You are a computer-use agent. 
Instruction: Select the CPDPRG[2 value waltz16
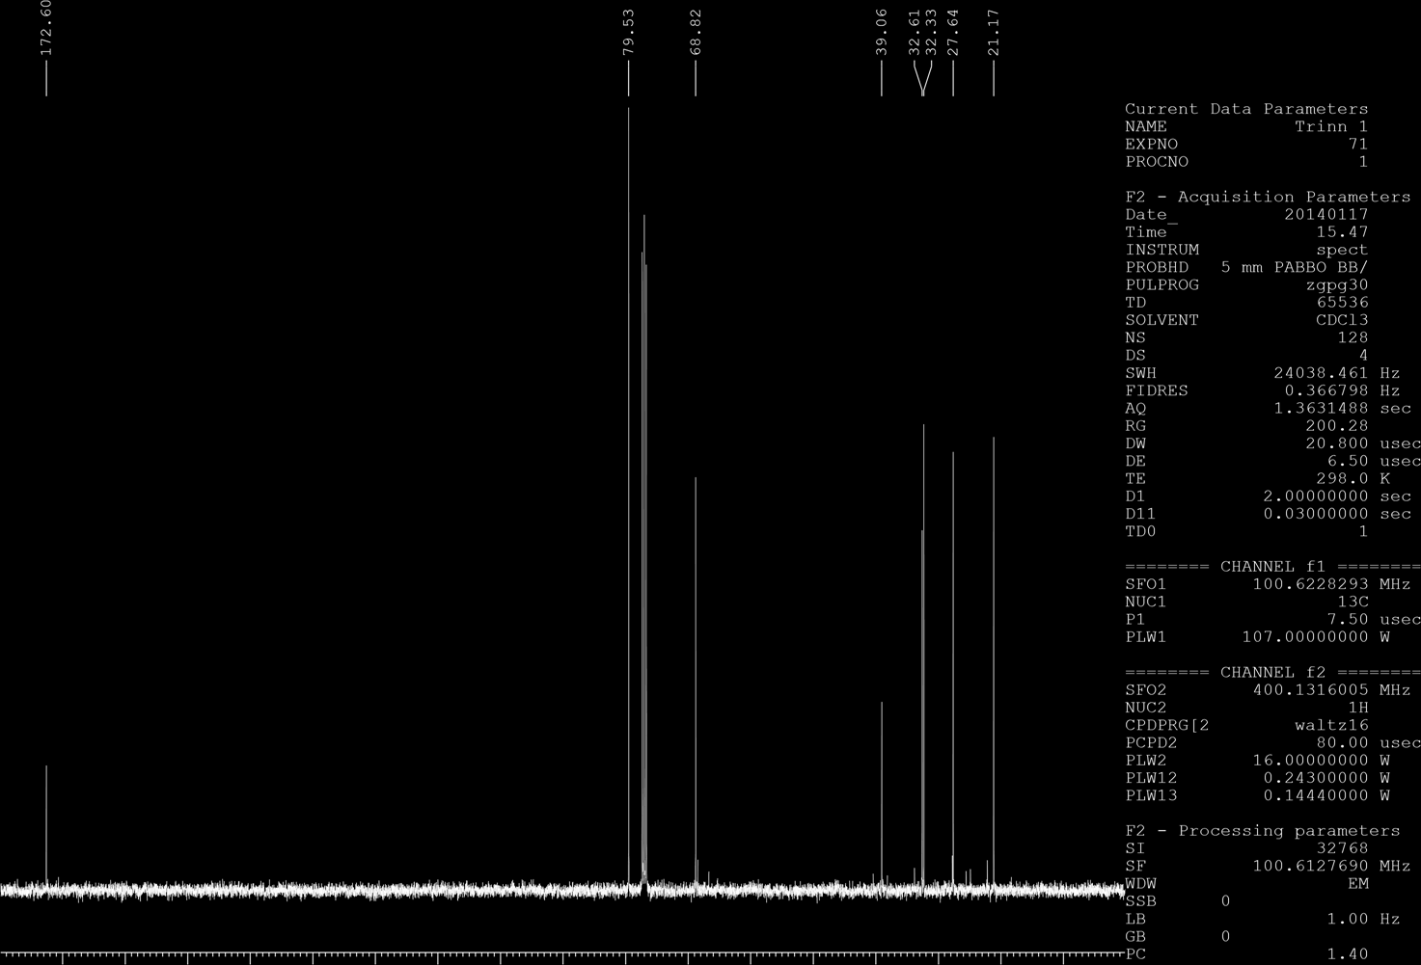[x=1331, y=725]
